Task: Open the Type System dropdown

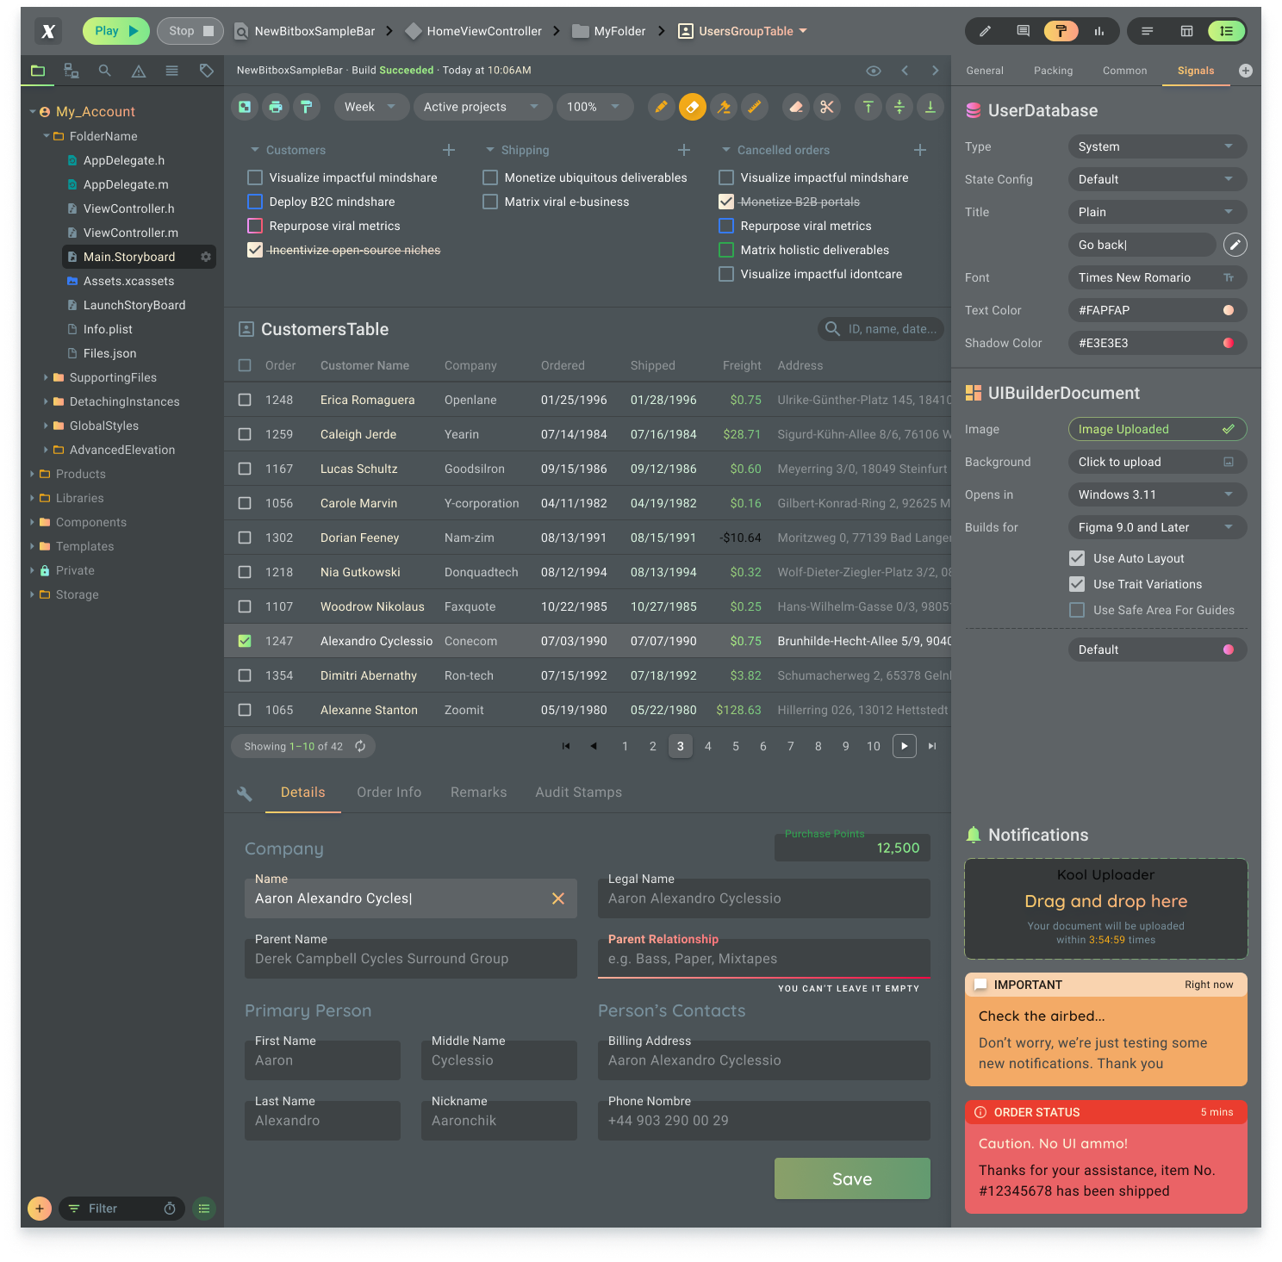Action: point(1157,146)
